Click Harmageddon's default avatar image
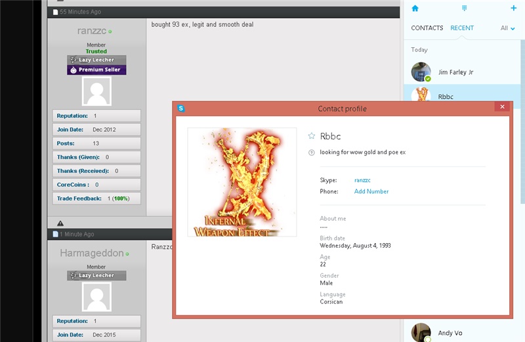Viewport: 525px width, 342px height. (96, 297)
